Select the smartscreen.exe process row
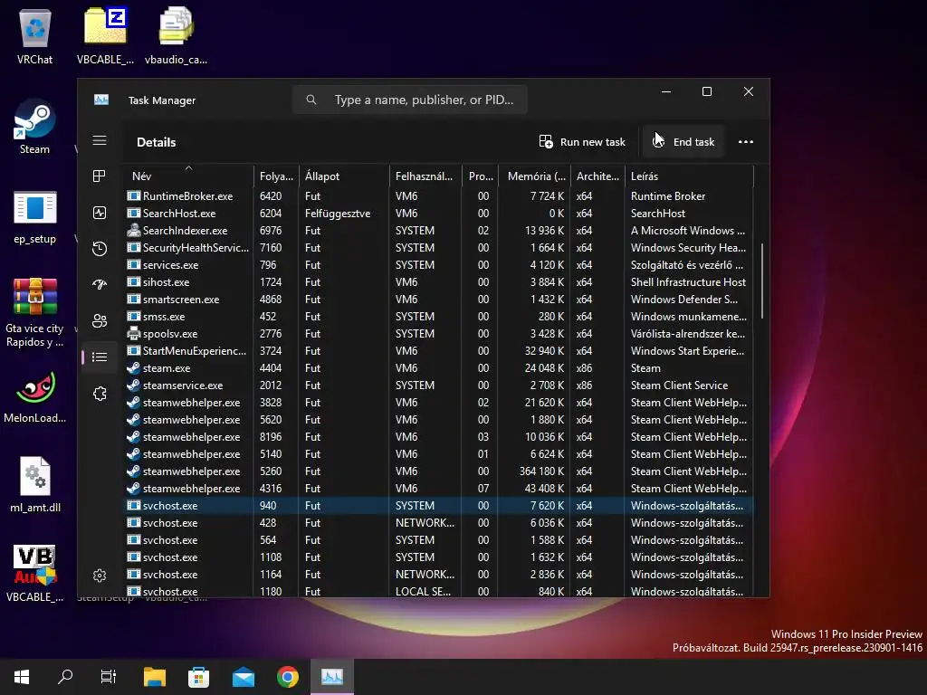The width and height of the screenshot is (927, 695). point(439,299)
